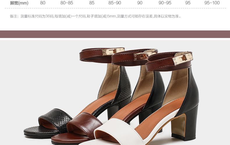Click the mauve divider banner

[115, 34]
